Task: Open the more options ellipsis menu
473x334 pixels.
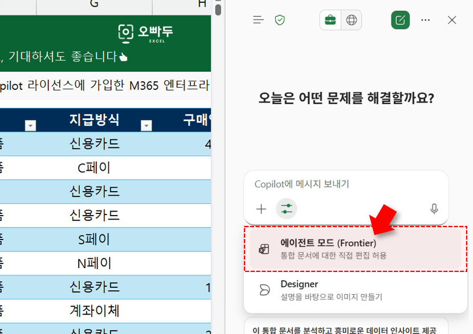Action: click(x=425, y=20)
